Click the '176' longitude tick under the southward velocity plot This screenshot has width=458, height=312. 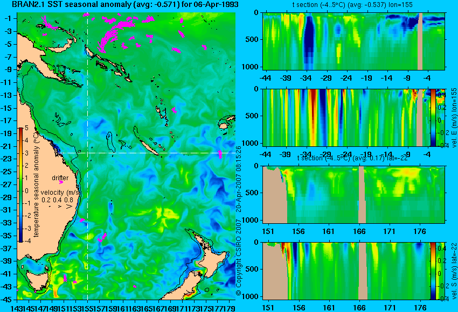click(x=420, y=308)
